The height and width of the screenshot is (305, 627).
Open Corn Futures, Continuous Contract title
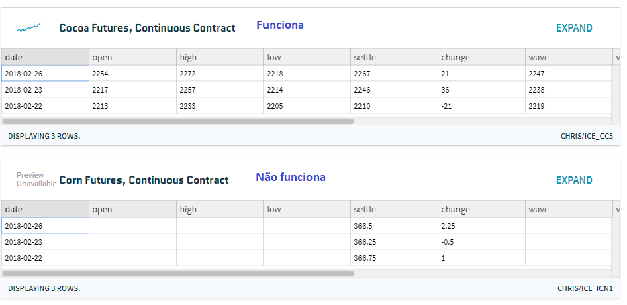tap(144, 180)
